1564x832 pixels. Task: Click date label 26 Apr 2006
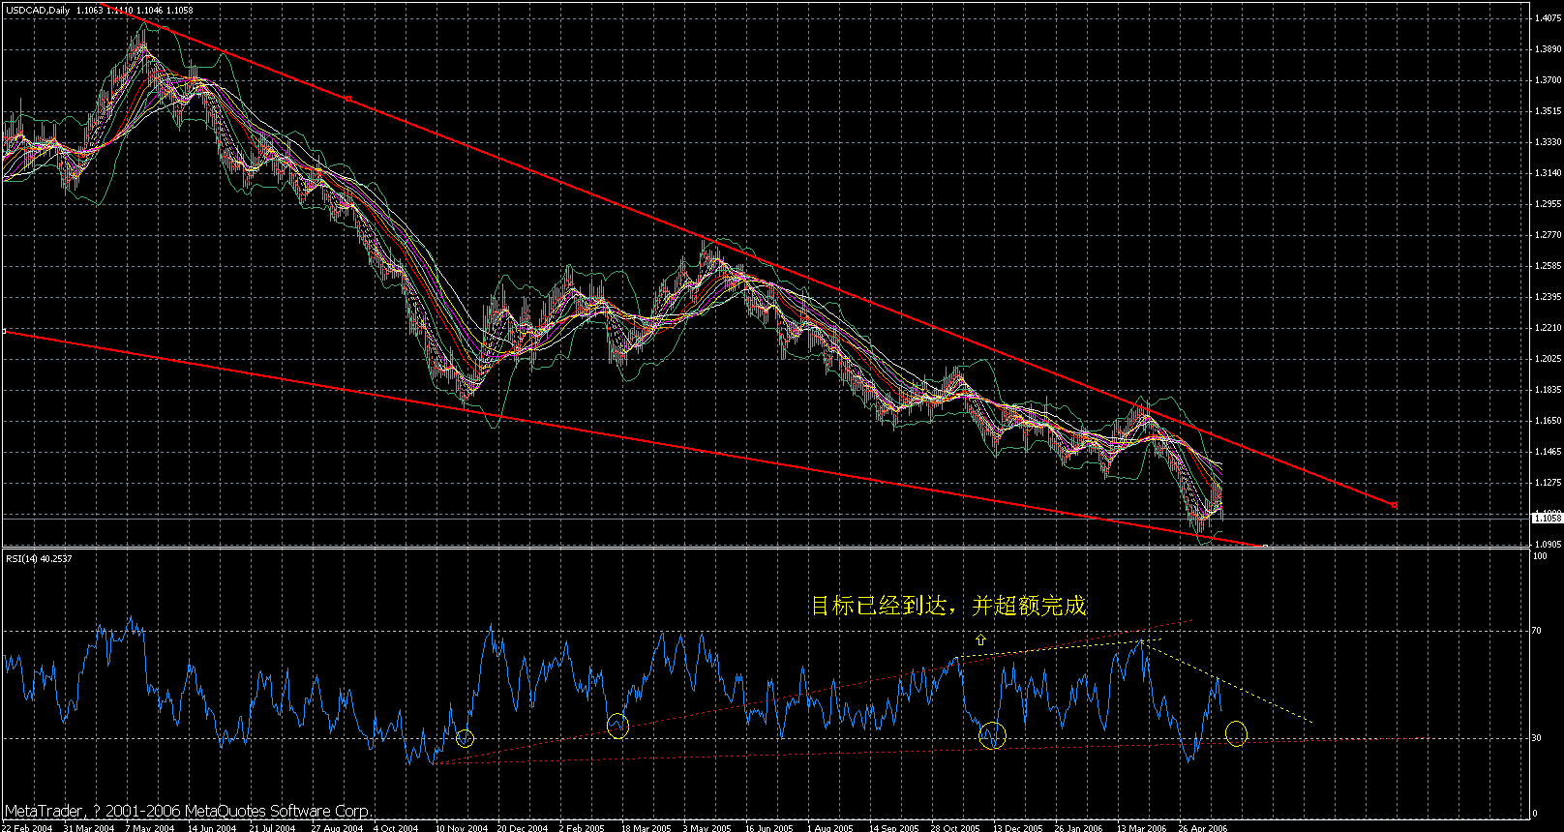(1204, 827)
